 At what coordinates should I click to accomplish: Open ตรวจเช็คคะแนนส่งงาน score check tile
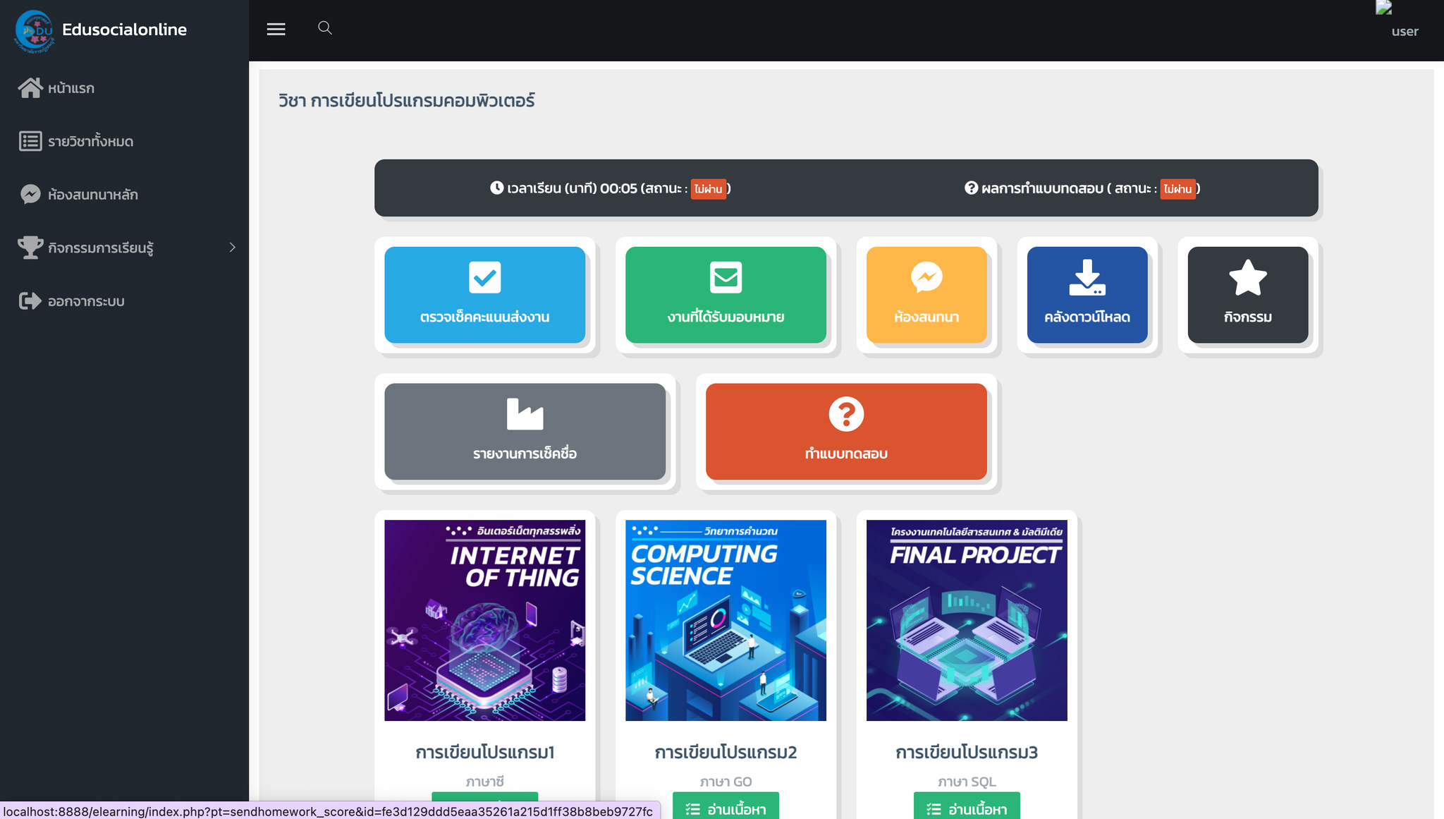tap(484, 295)
